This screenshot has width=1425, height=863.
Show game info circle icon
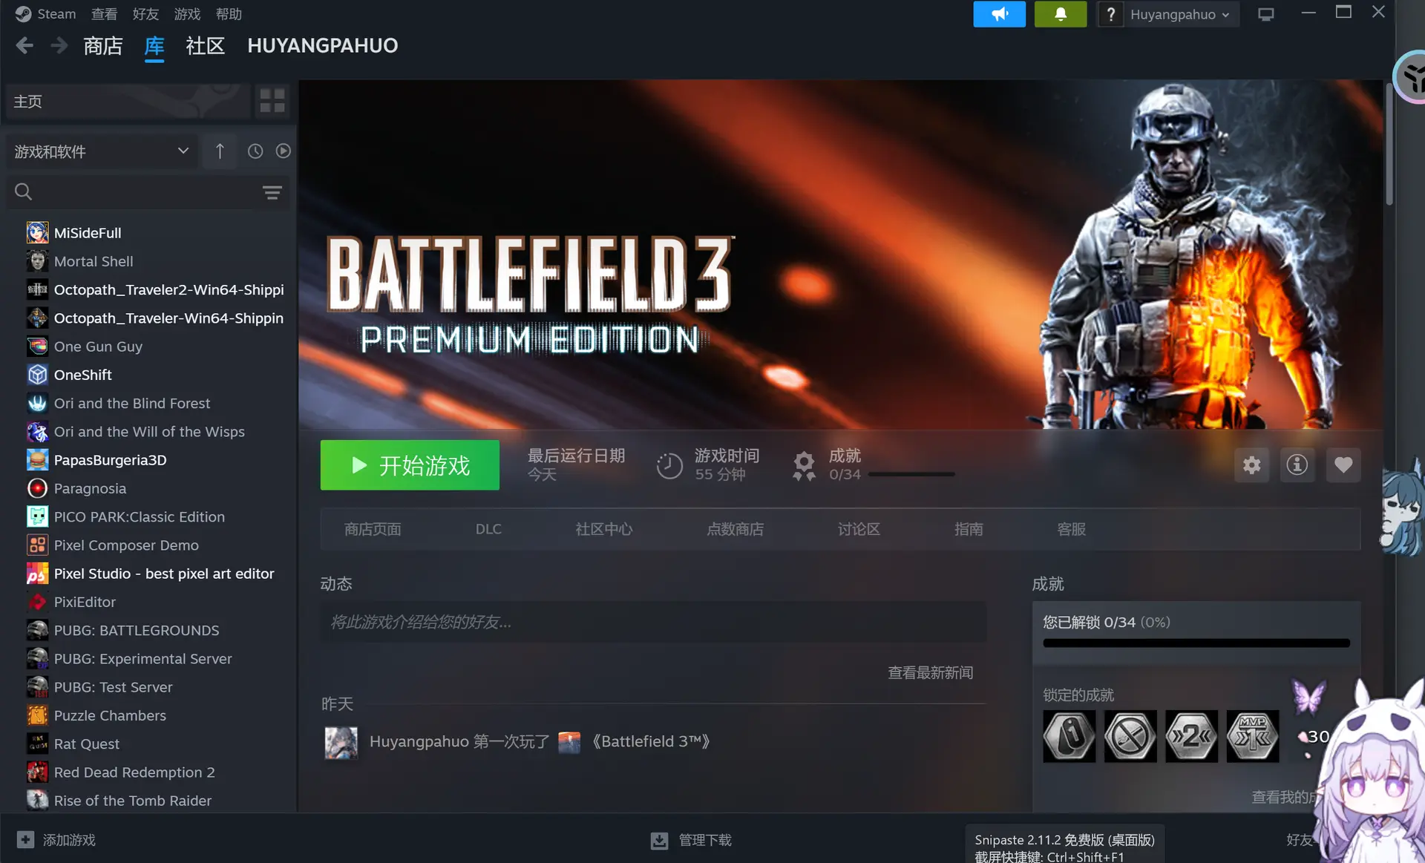point(1297,465)
